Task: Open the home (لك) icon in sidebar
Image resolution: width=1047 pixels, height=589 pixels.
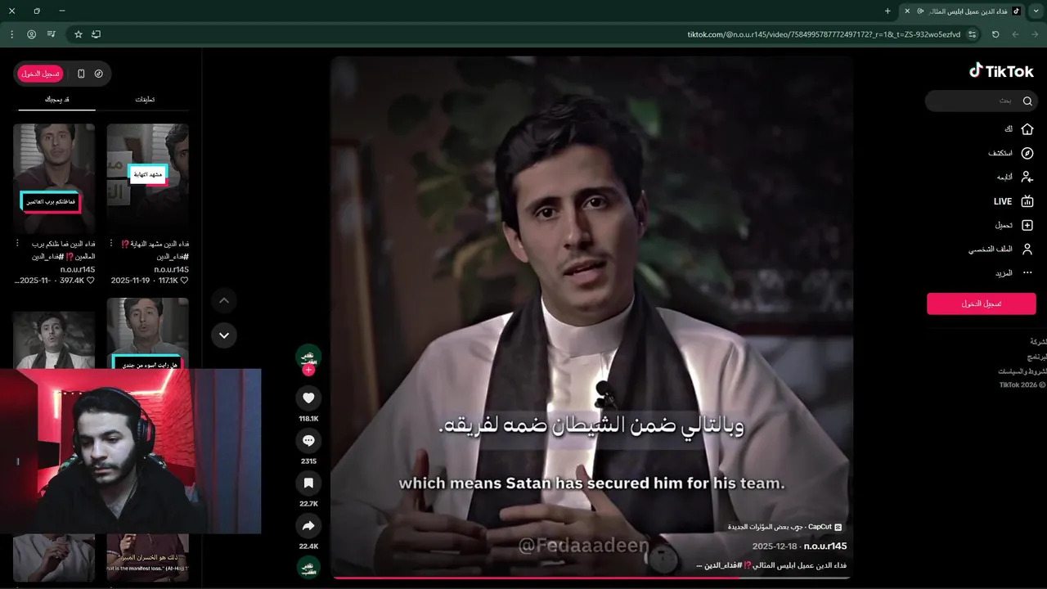Action: pyautogui.click(x=1027, y=129)
